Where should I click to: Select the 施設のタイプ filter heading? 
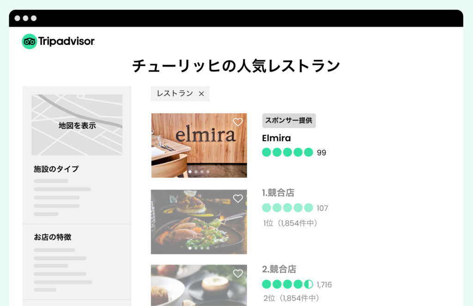(x=56, y=169)
